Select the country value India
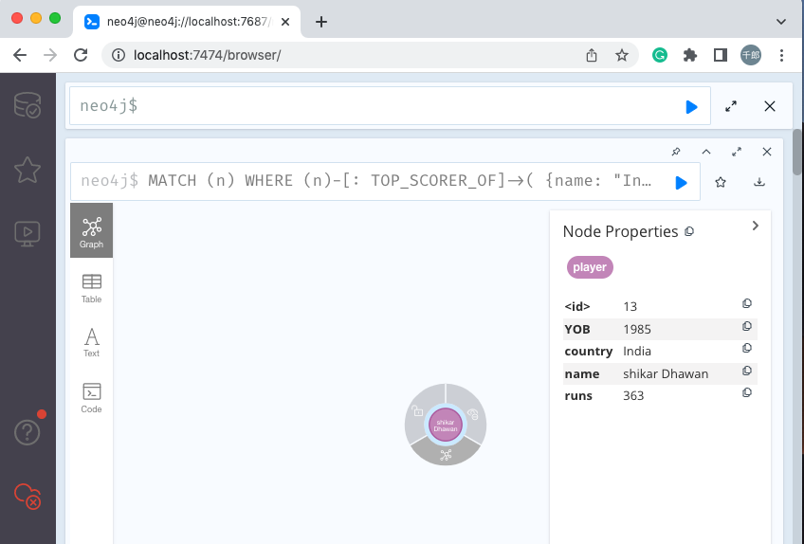804x544 pixels. click(637, 352)
